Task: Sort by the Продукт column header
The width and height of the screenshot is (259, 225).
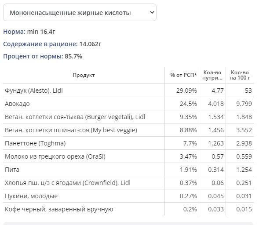Action: click(84, 75)
